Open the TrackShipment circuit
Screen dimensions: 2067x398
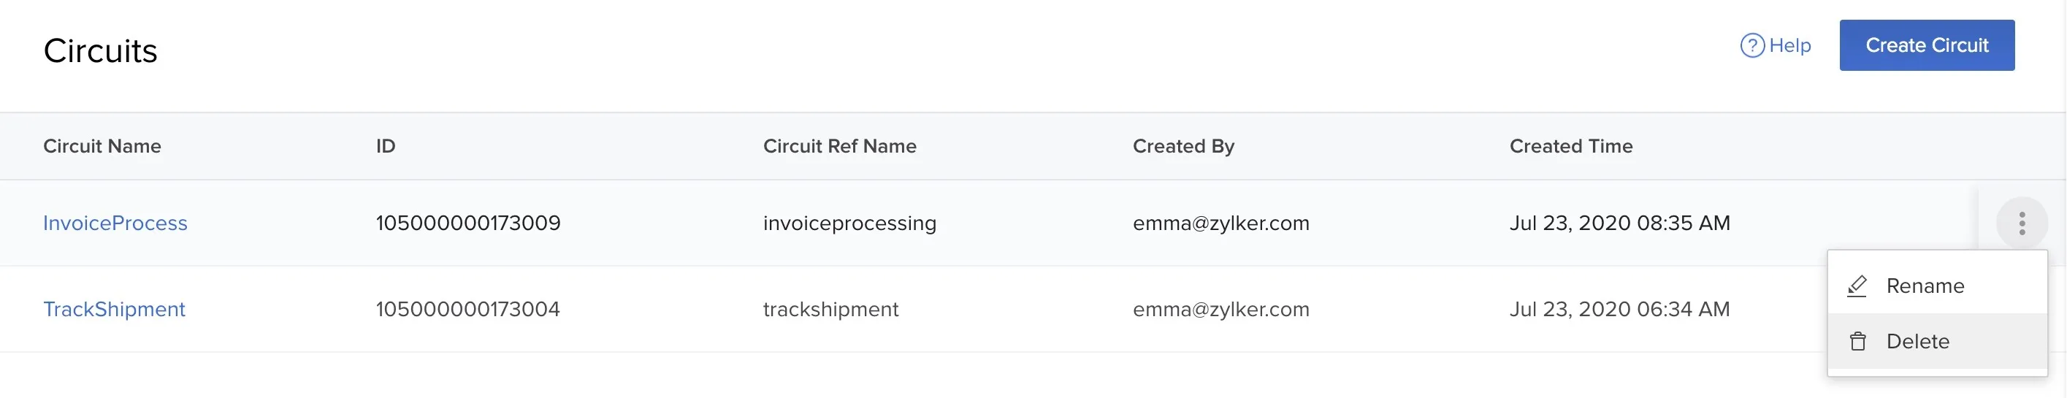tap(114, 310)
